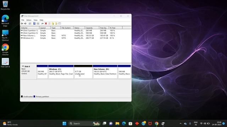Open the clock showing 24-06-2023
Image resolution: width=227 pixels, height=127 pixels.
pos(217,123)
